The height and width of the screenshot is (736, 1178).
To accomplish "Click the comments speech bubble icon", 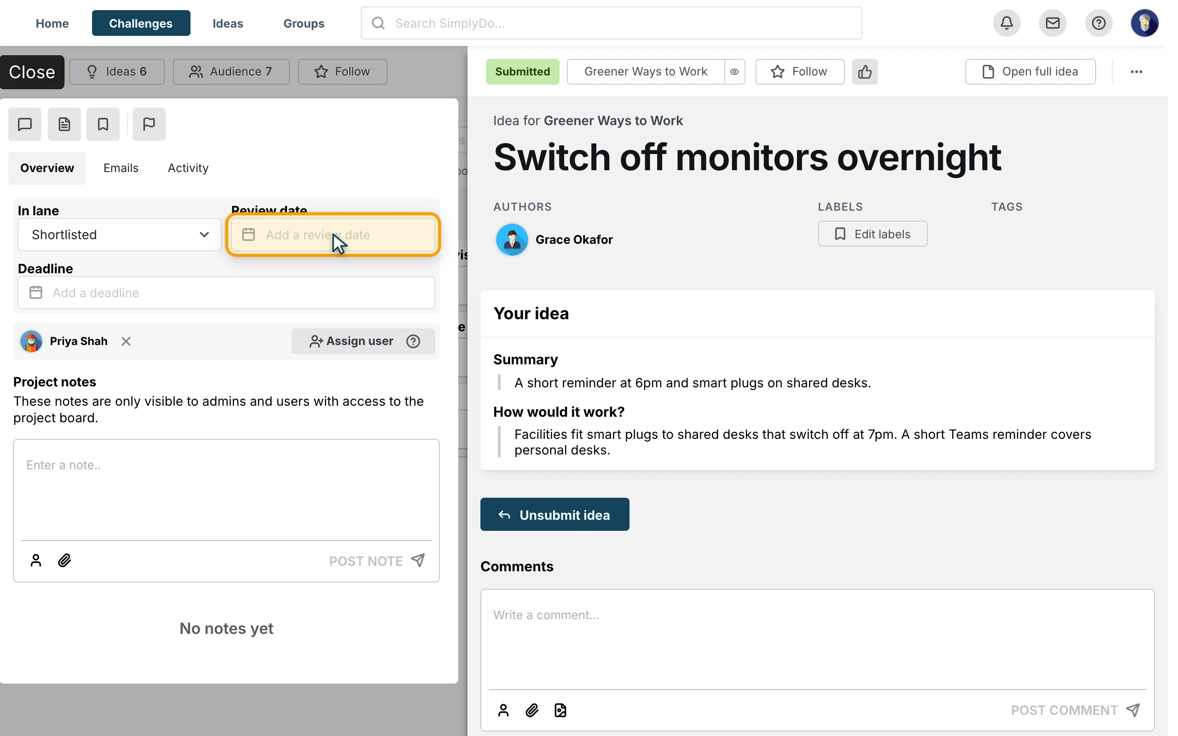I will [25, 124].
